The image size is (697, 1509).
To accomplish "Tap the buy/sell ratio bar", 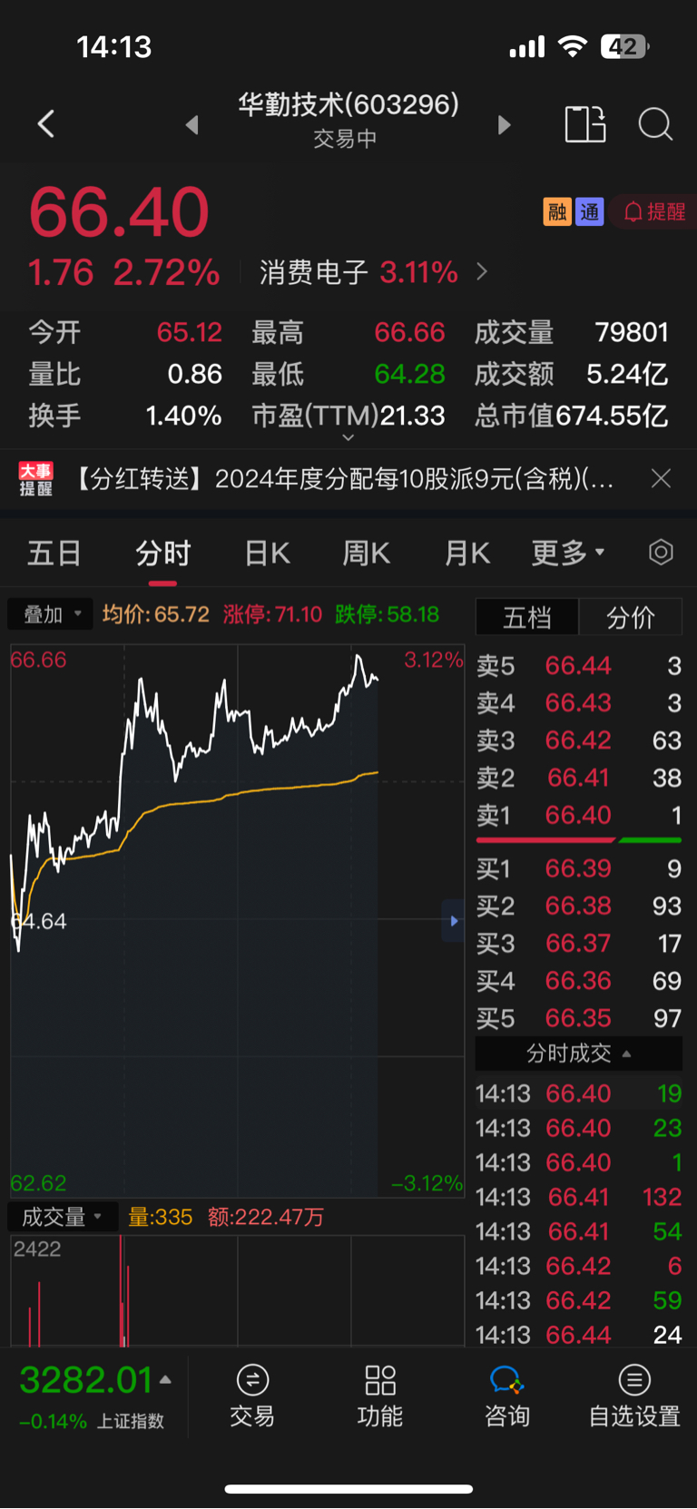I will [579, 840].
